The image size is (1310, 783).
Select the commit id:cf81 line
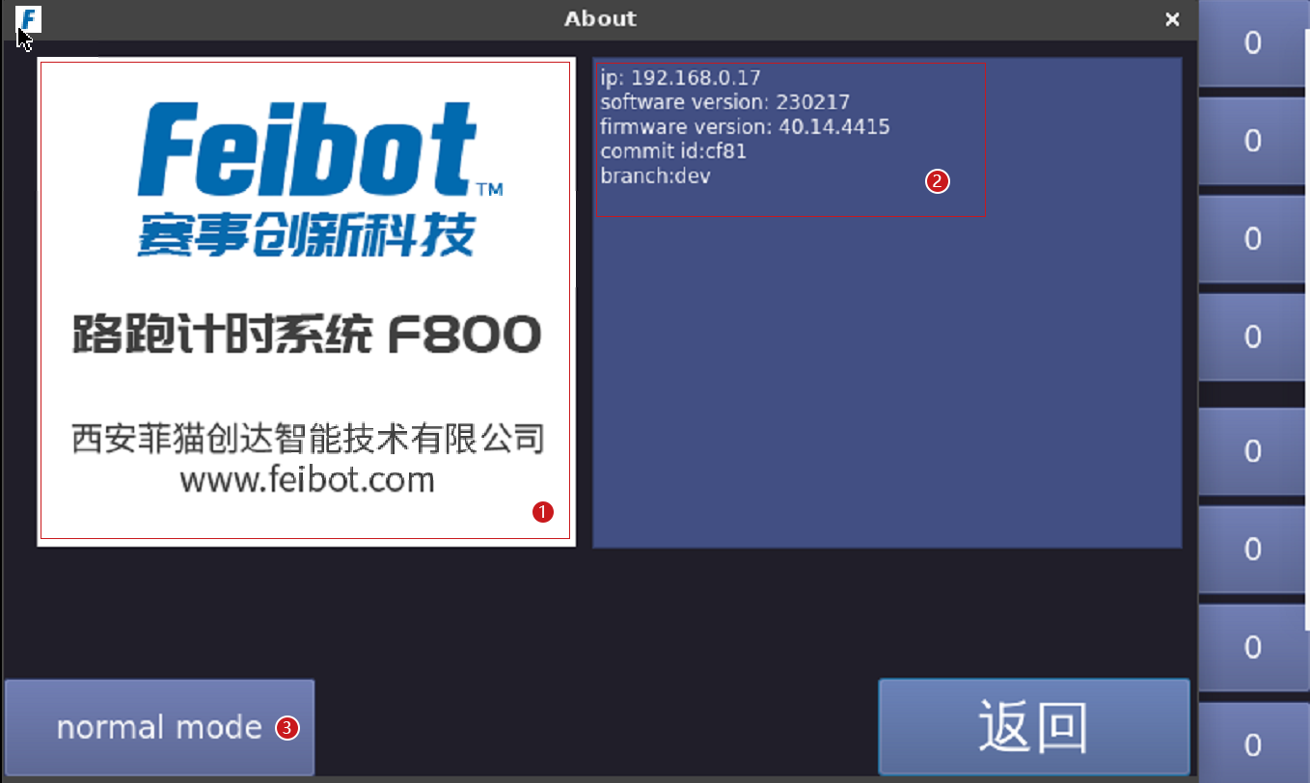(x=673, y=152)
